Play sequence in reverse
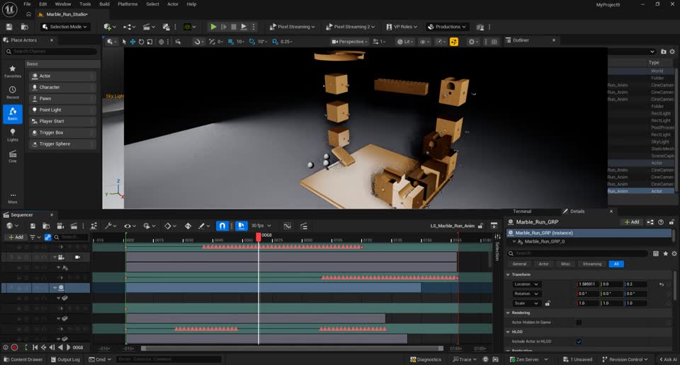 (60, 347)
